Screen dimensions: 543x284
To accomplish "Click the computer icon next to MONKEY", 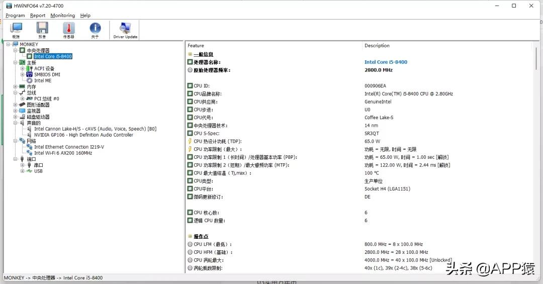I will (15, 44).
